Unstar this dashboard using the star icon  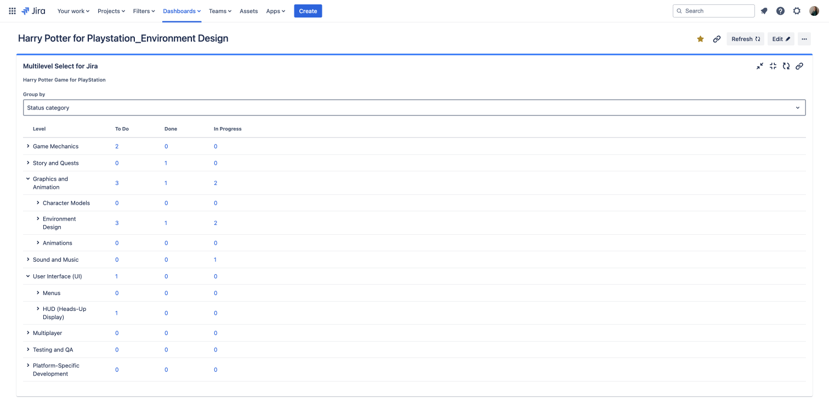click(700, 39)
